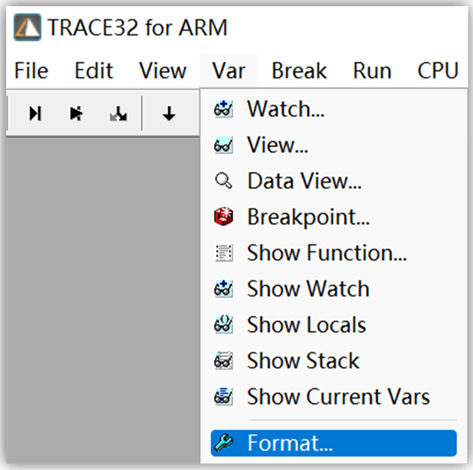
Task: Click the red breakpoint cube icon
Action: [x=223, y=216]
